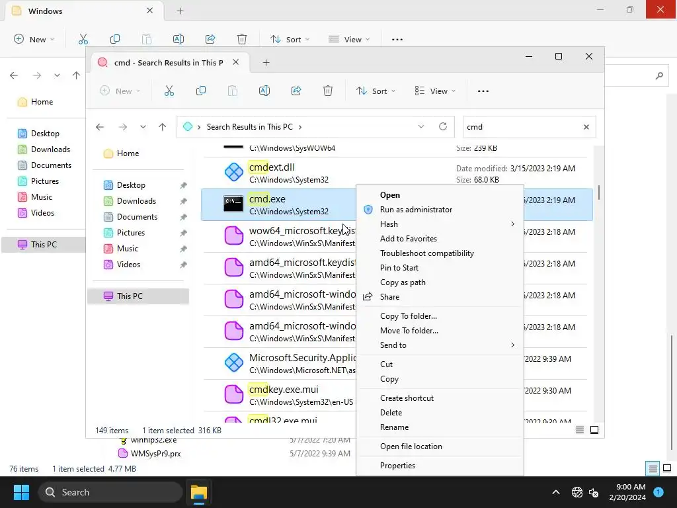The height and width of the screenshot is (508, 677).
Task: Open the three-dot menu in the back Windows window
Action: [397, 39]
